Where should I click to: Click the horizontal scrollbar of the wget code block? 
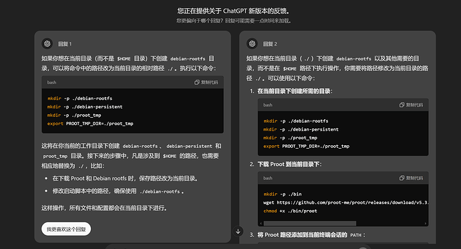pyautogui.click(x=310, y=224)
